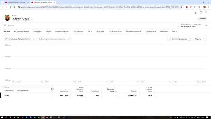Expand the Ещё tabs dropdown

(175, 31)
